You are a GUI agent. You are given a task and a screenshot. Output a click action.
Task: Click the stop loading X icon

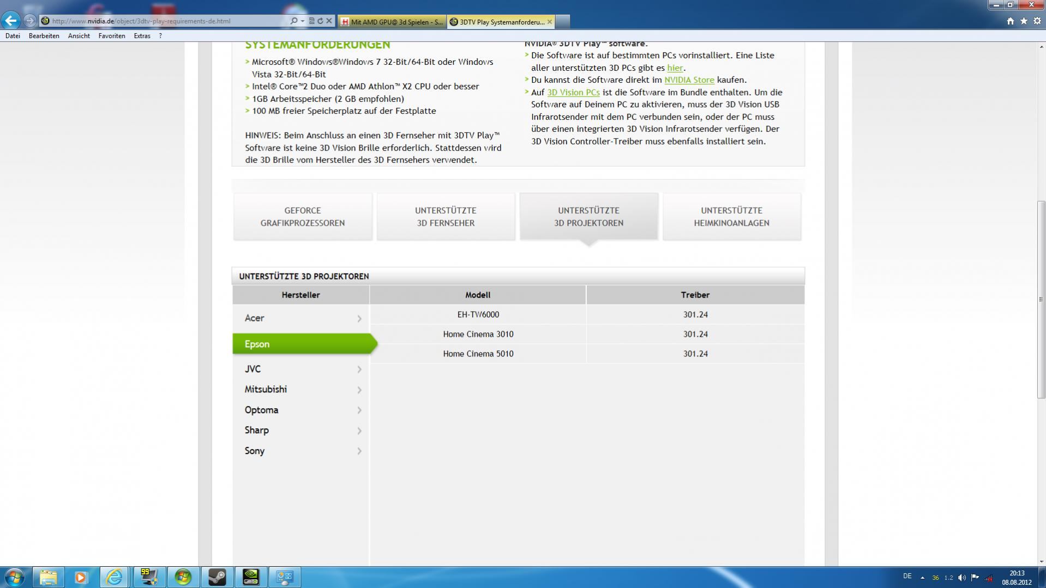[x=329, y=21]
